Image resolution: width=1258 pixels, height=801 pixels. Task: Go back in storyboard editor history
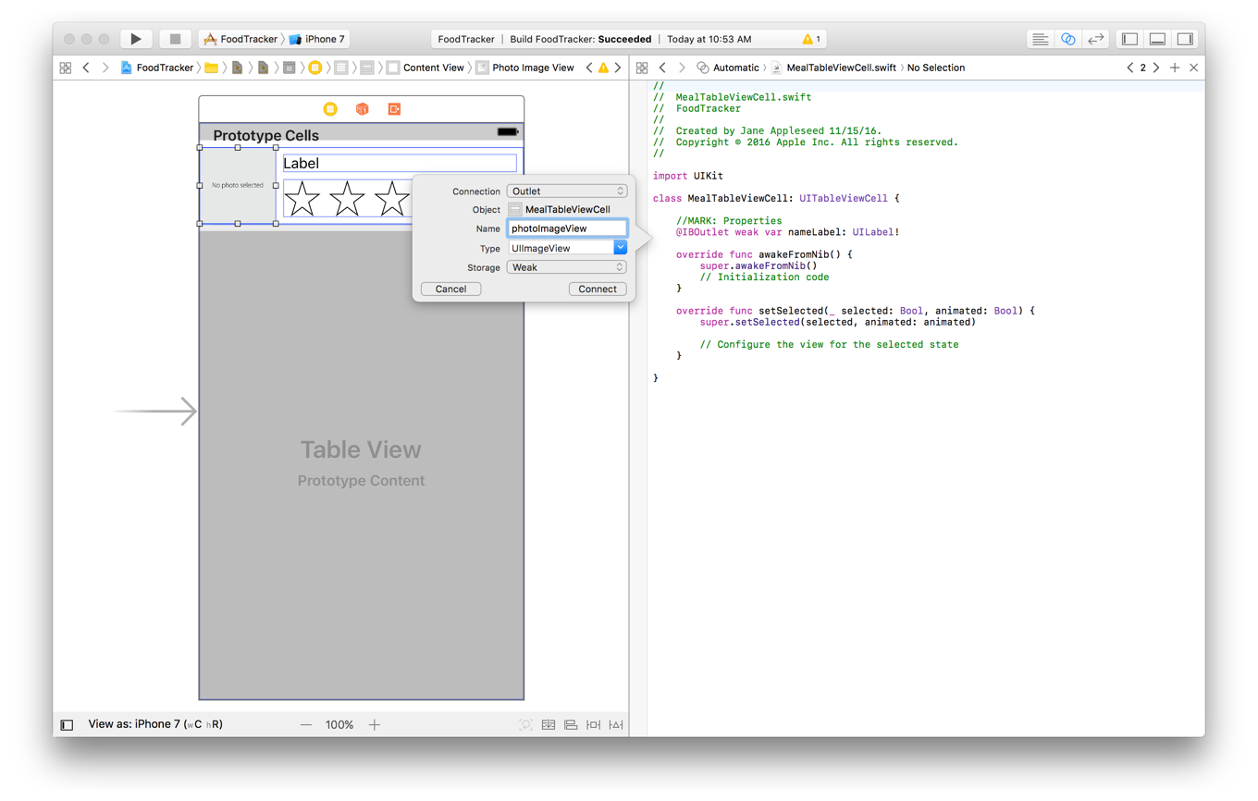pyautogui.click(x=86, y=68)
